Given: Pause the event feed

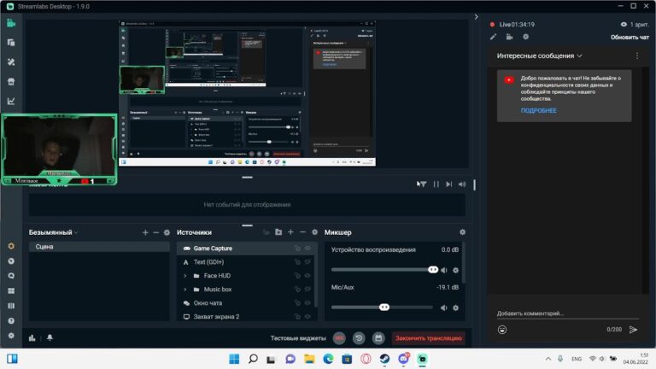Looking at the screenshot, I should (x=436, y=184).
